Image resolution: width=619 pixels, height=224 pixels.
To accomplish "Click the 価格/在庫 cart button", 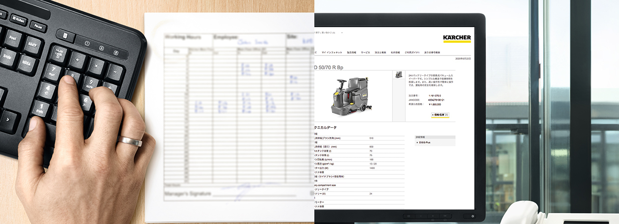I will coord(440,115).
